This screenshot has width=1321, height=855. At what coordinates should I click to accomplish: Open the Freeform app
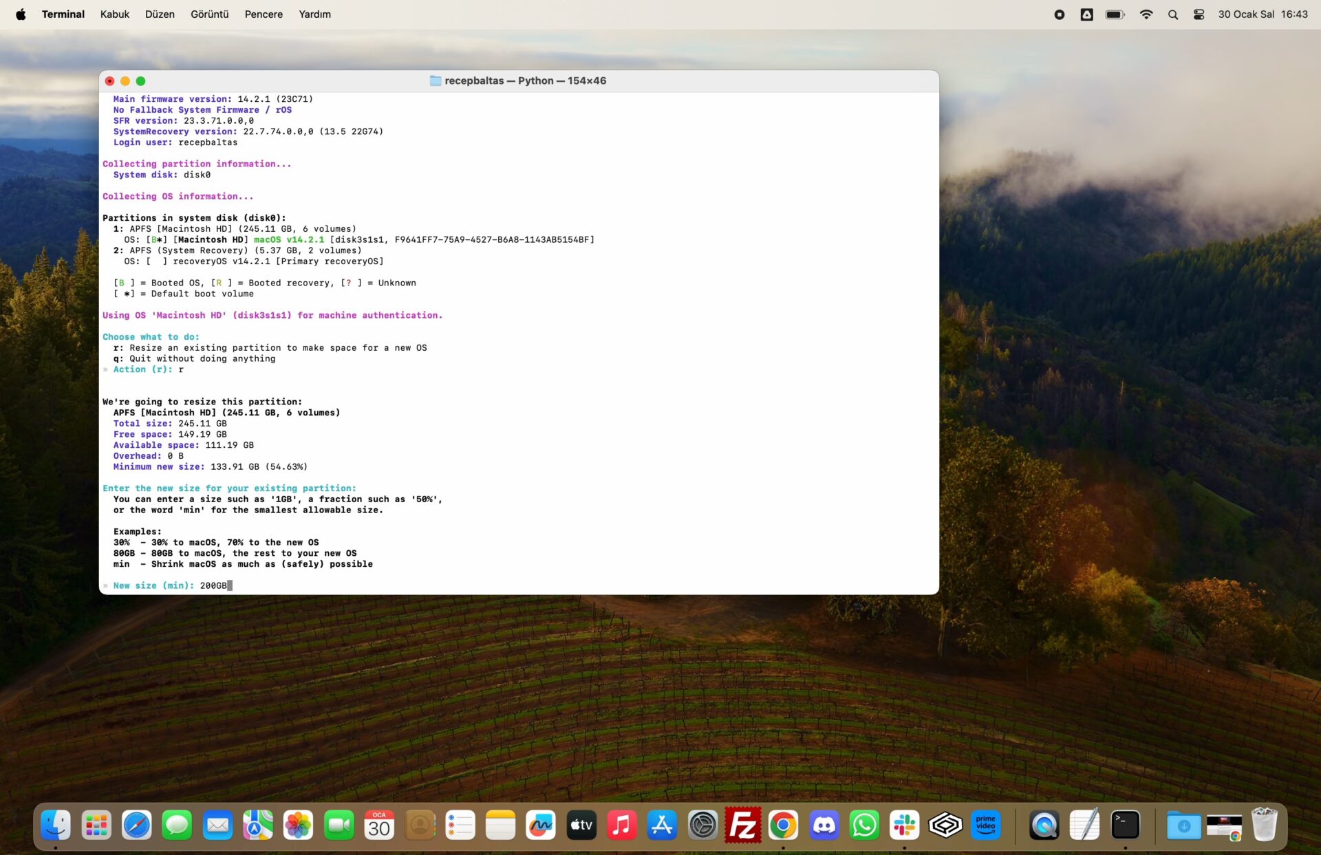point(540,825)
